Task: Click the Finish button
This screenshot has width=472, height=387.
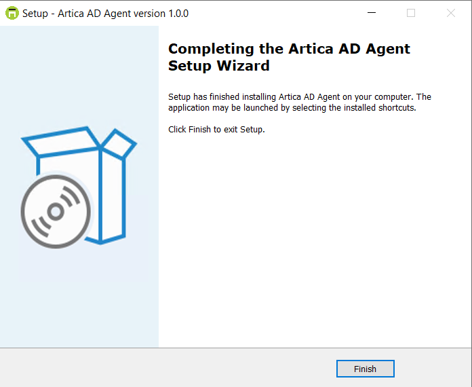Action: [365, 369]
